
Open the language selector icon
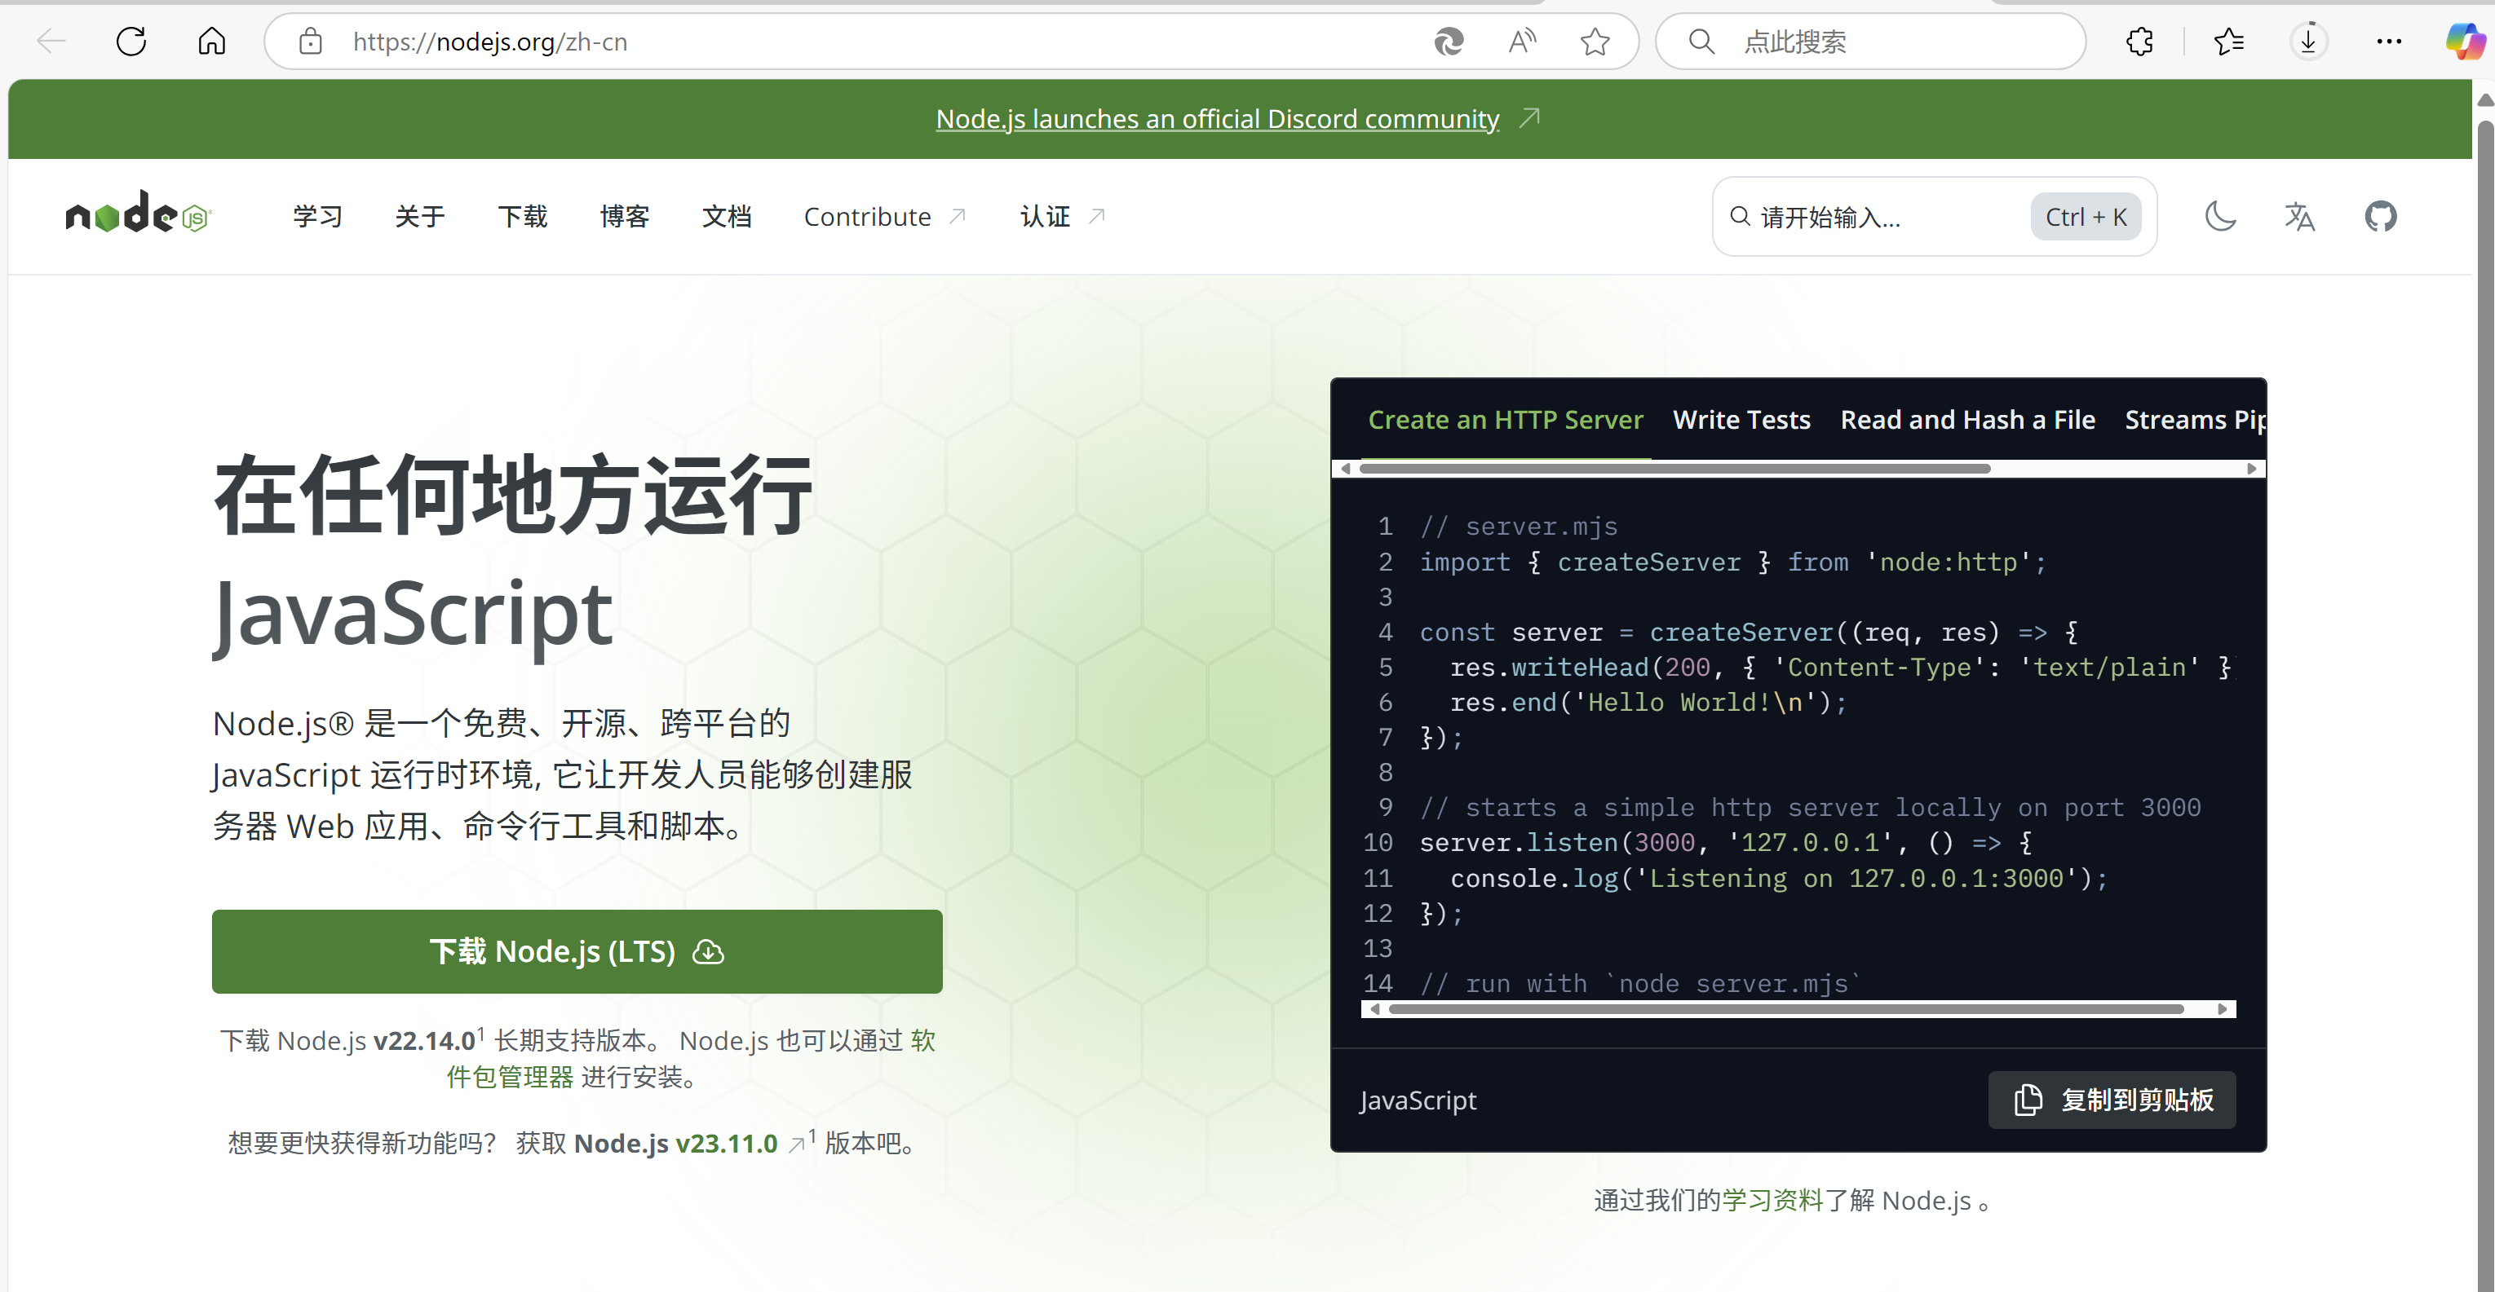point(2300,216)
